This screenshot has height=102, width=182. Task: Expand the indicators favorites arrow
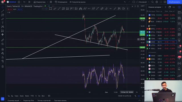pyautogui.click(x=47, y=2)
